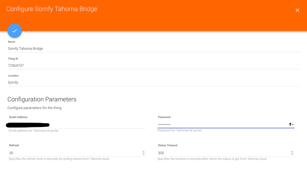This screenshot has width=307, height=175.
Task: Select the Location text field
Action: [153, 83]
